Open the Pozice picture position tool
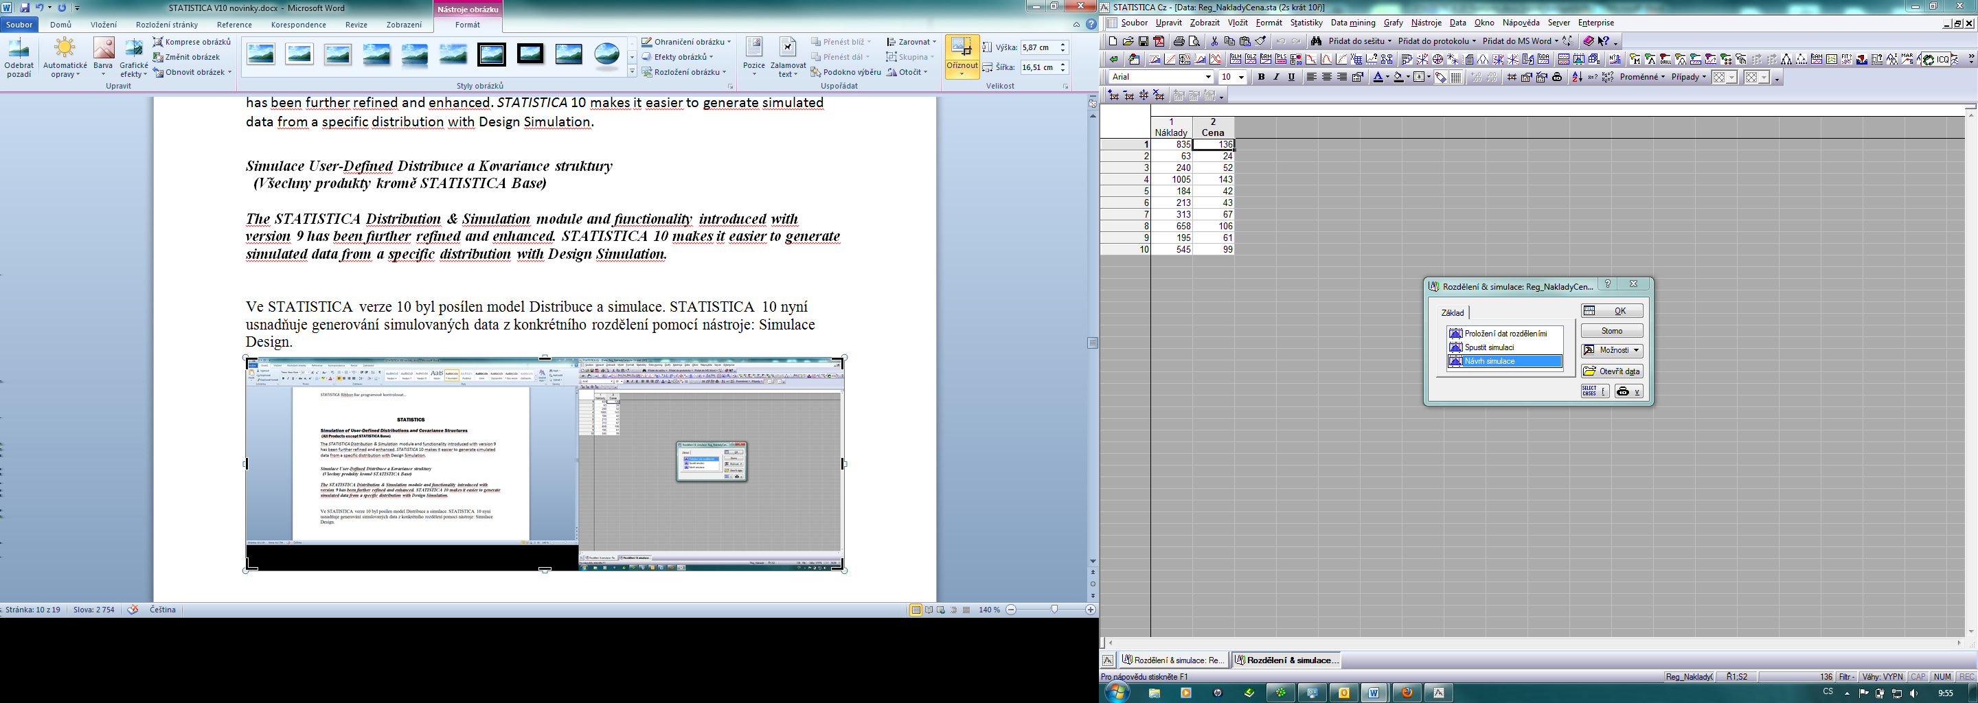 754,58
